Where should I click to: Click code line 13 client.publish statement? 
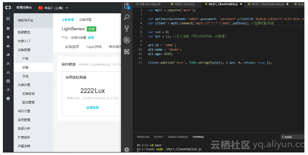210,63
